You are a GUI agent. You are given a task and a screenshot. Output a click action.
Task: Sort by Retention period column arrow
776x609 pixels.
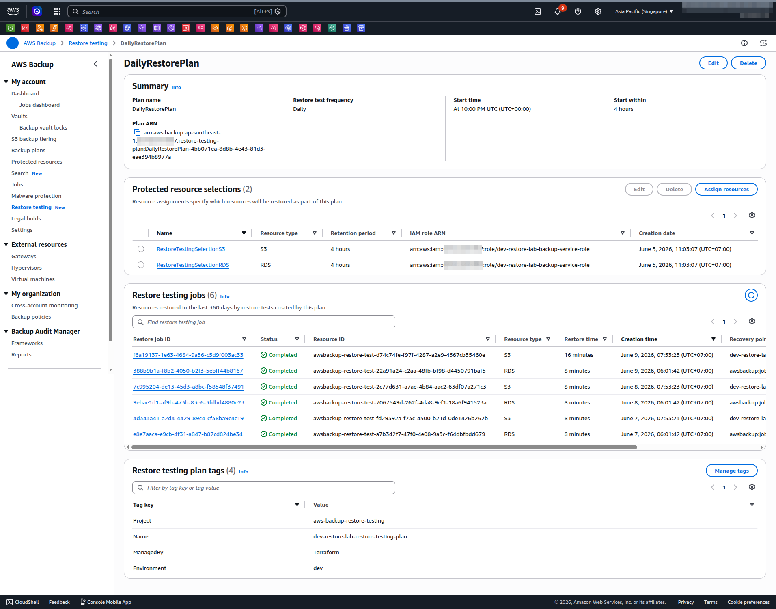point(394,233)
